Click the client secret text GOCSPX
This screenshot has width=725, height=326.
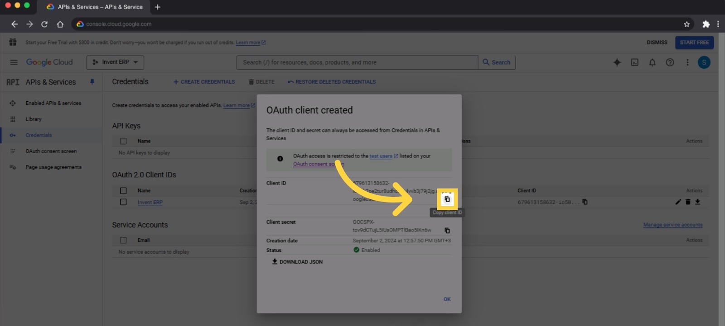click(392, 226)
